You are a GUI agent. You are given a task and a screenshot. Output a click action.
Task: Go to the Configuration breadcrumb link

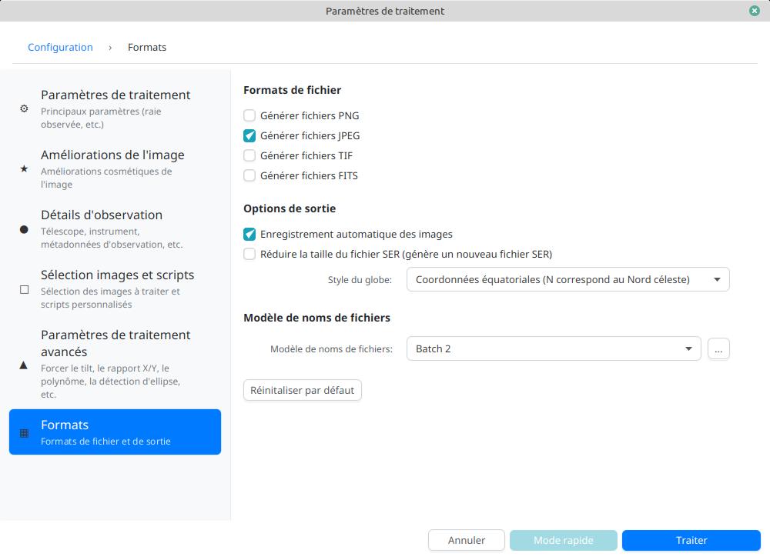60,47
